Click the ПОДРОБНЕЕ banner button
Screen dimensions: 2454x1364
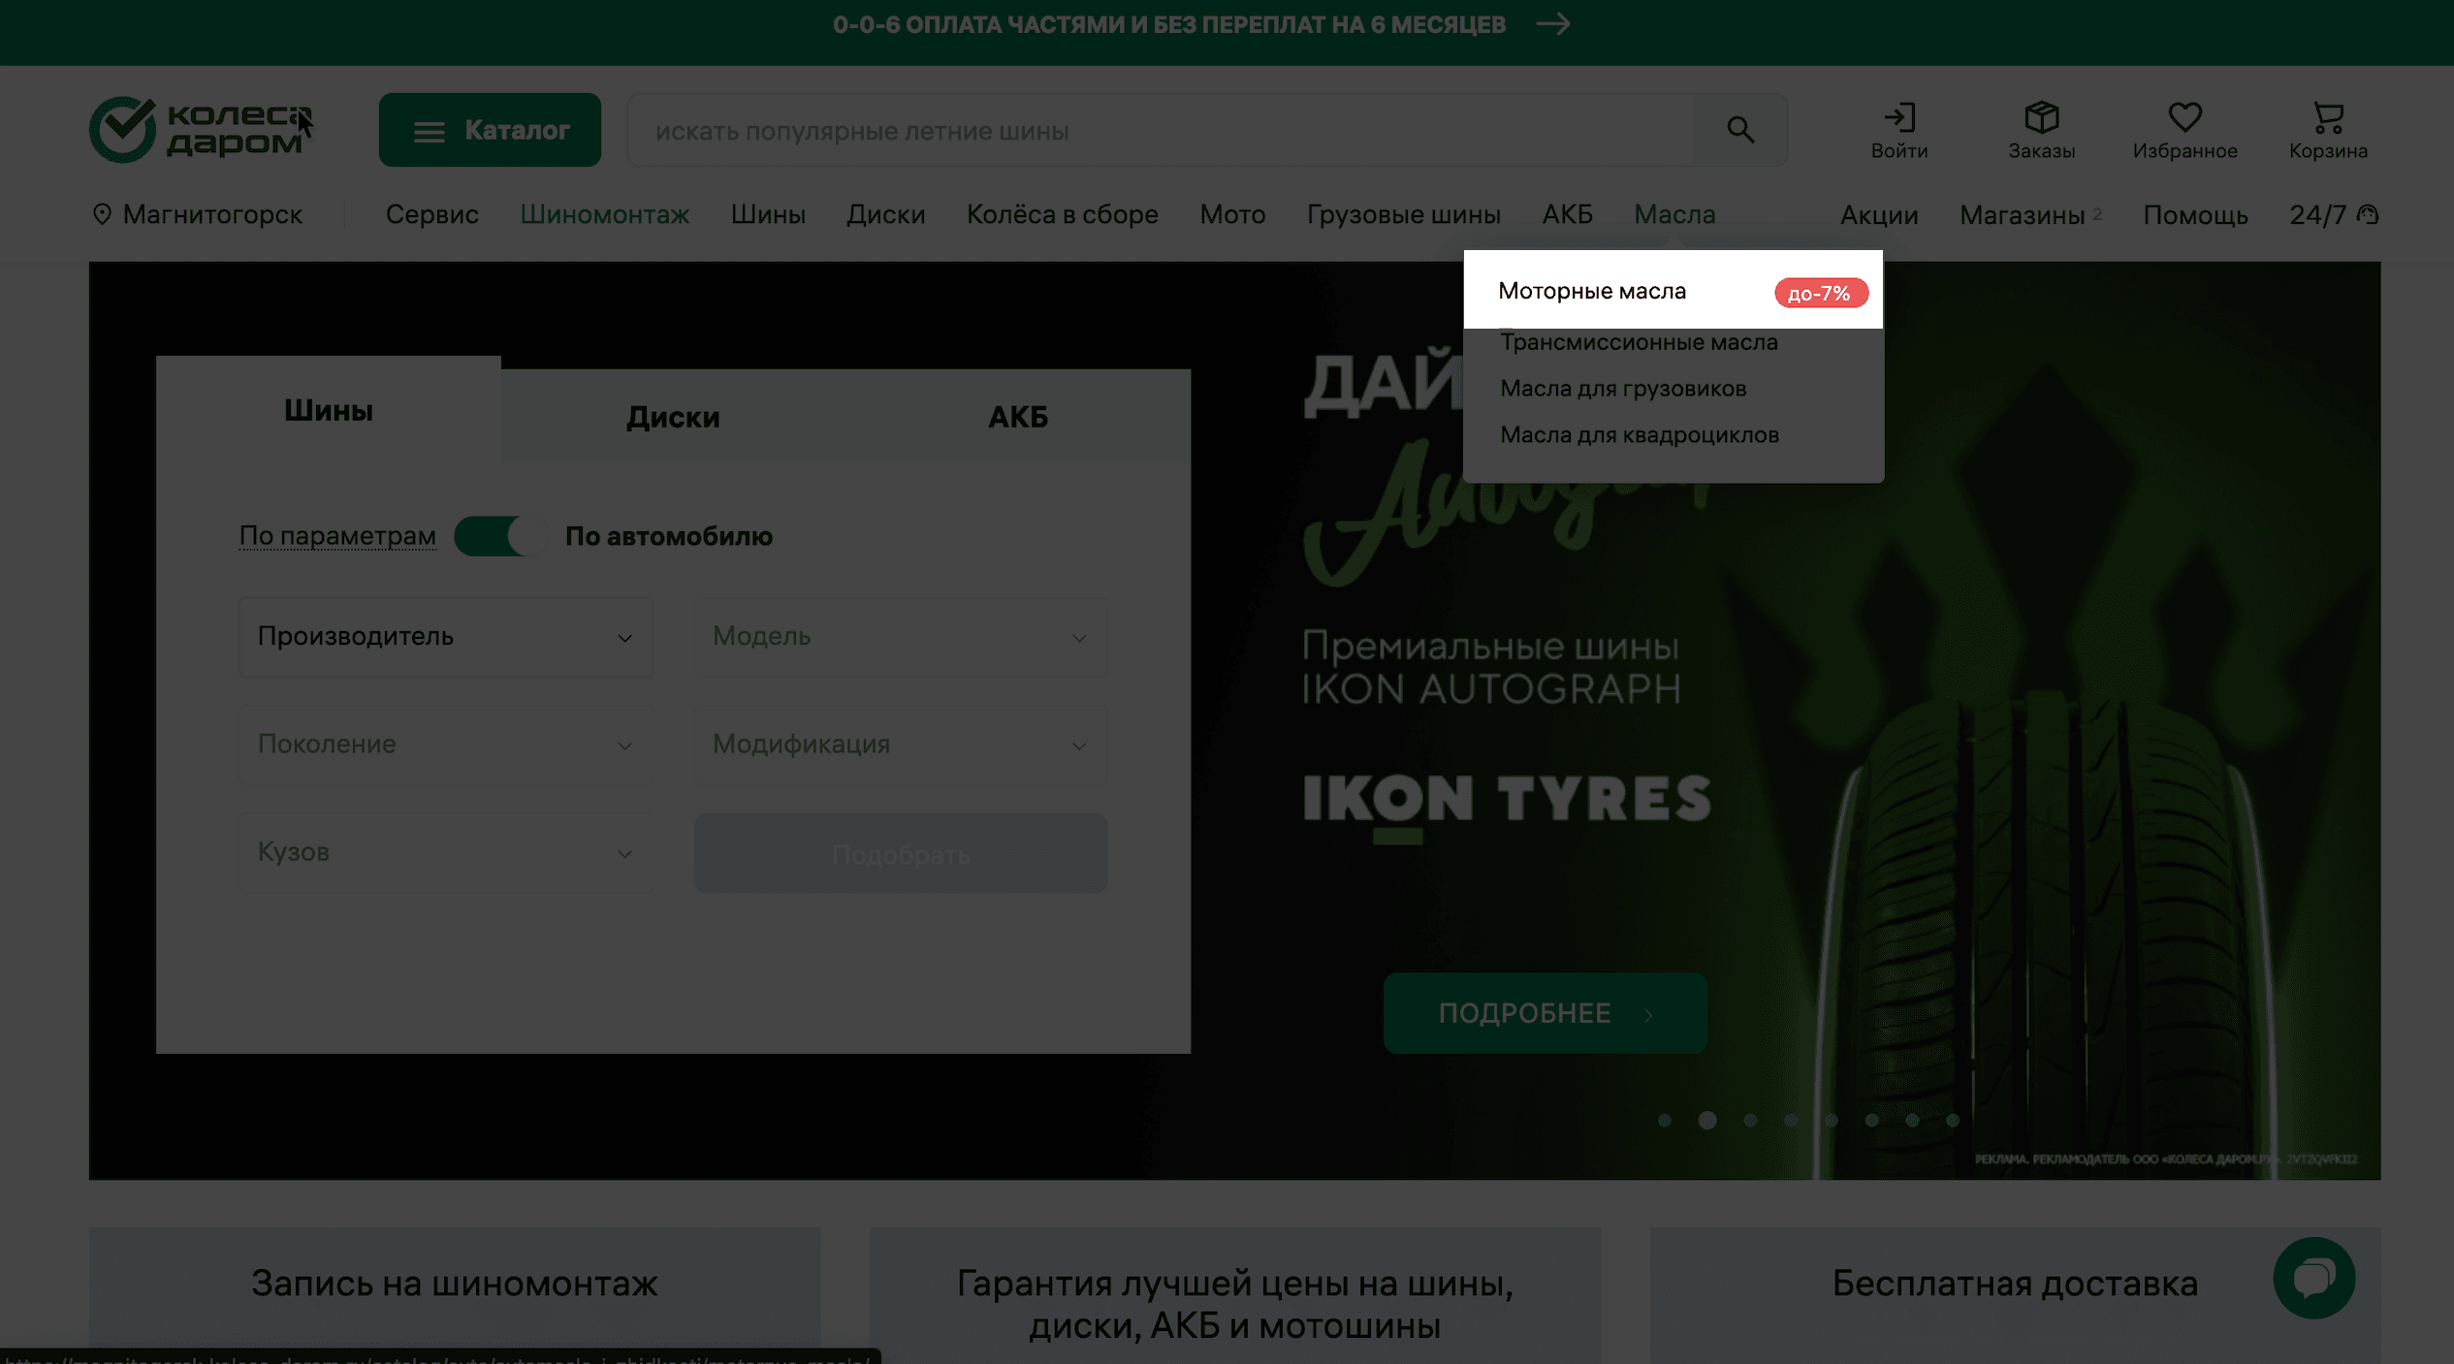pos(1545,1013)
